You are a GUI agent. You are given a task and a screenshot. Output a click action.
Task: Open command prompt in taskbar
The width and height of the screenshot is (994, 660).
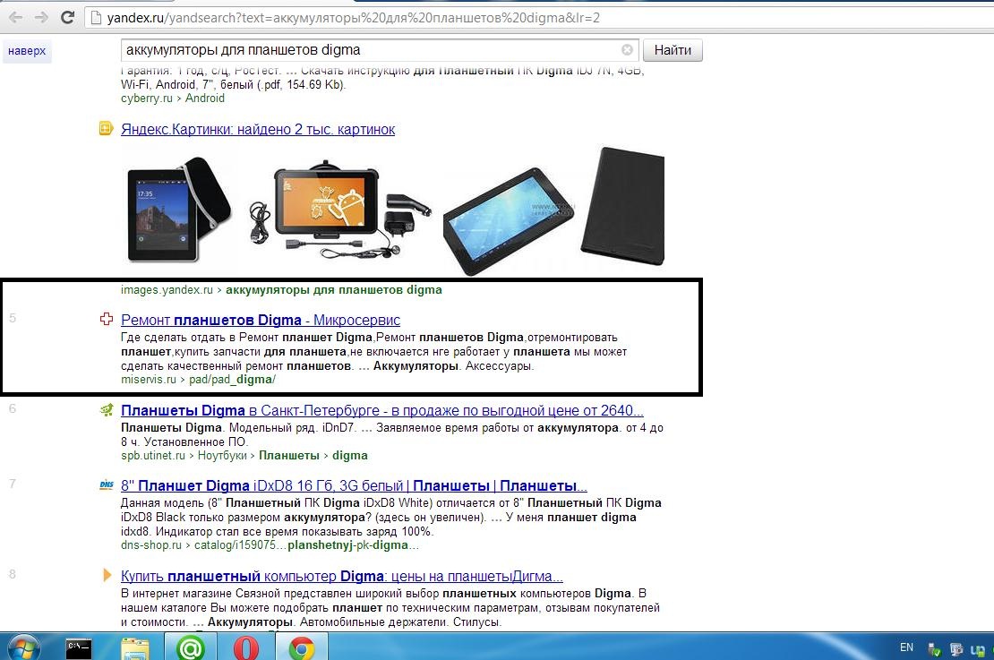(79, 648)
